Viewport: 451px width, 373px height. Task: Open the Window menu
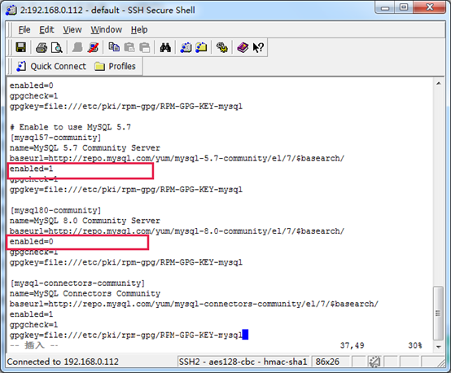(107, 29)
